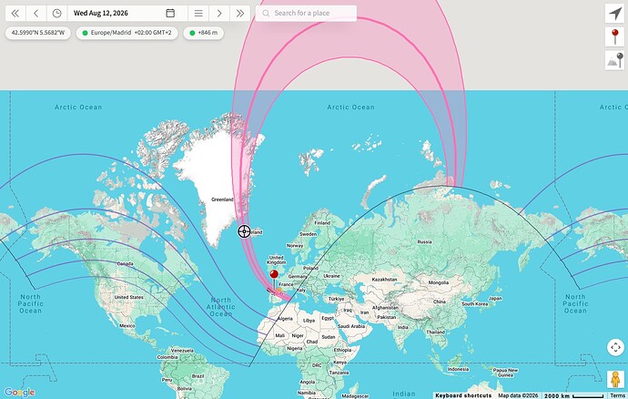Click the Indonesia map label

458,369
